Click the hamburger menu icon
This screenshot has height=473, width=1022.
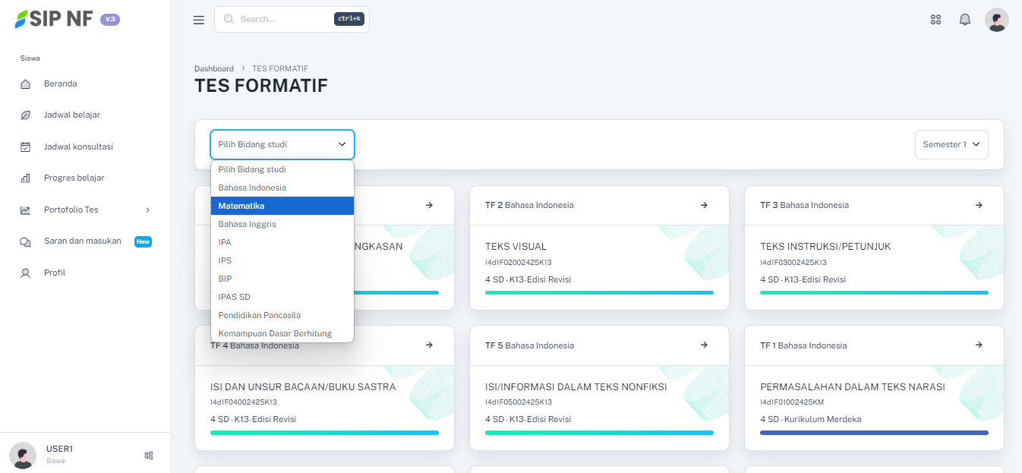pos(199,20)
